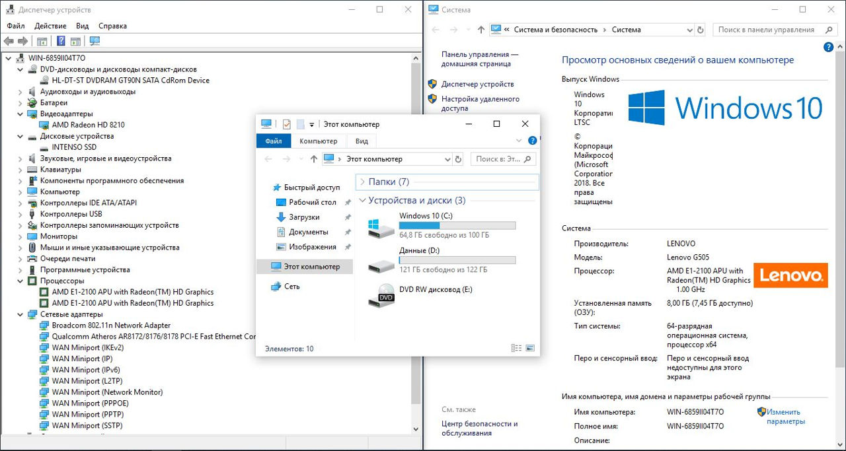This screenshot has width=846, height=451.
Task: Click the blue help icon in the Система window
Action: (829, 48)
